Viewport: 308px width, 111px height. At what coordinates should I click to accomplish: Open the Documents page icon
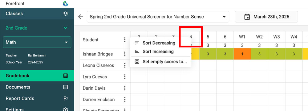[x=65, y=87]
